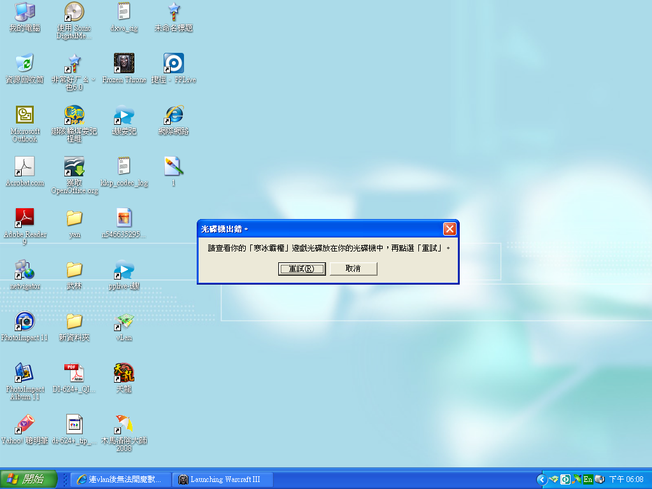
Task: Select the 獲取 OpenOffice.org icon
Action: [x=74, y=167]
